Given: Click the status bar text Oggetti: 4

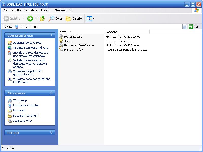Looking at the screenshot, I should tap(8, 148).
